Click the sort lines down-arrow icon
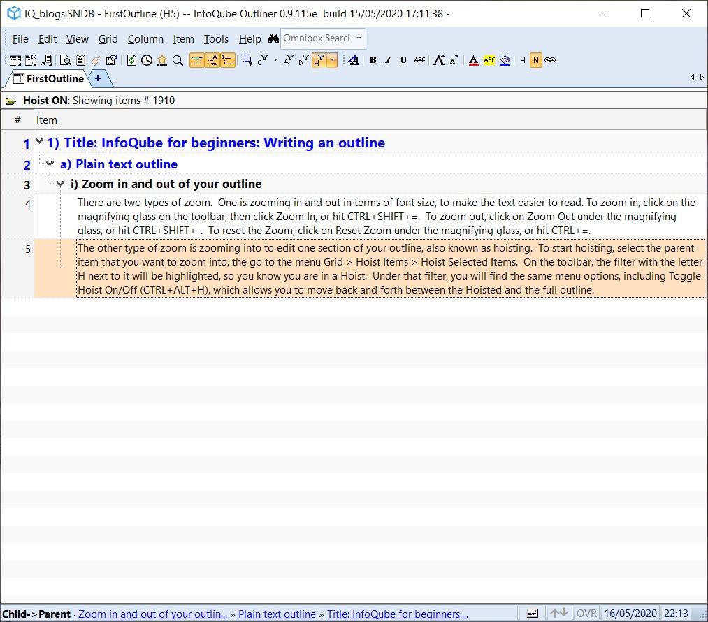 (x=247, y=60)
